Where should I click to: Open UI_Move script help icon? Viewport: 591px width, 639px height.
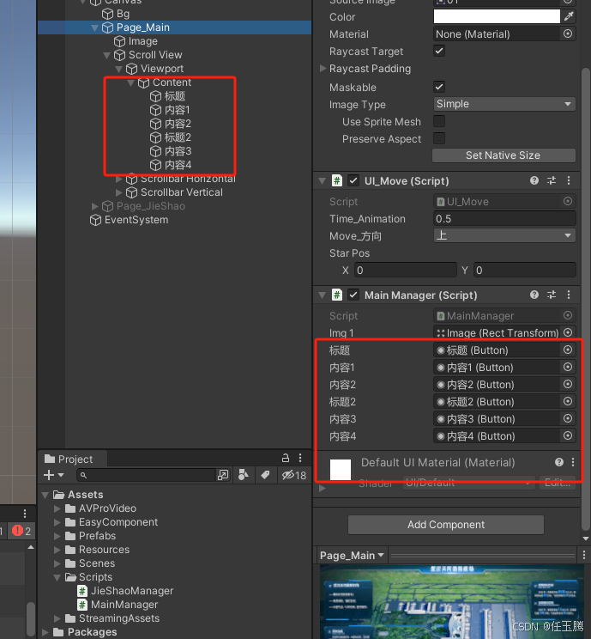(534, 180)
